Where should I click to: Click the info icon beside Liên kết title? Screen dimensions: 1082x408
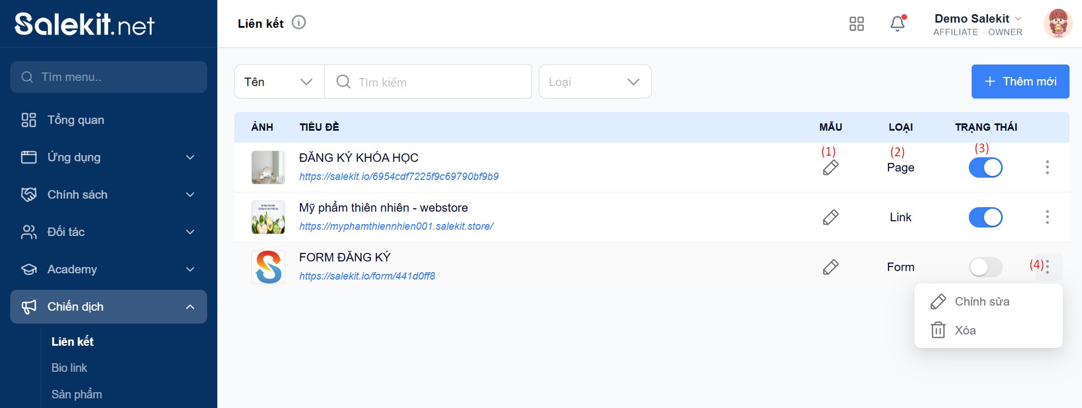[299, 23]
